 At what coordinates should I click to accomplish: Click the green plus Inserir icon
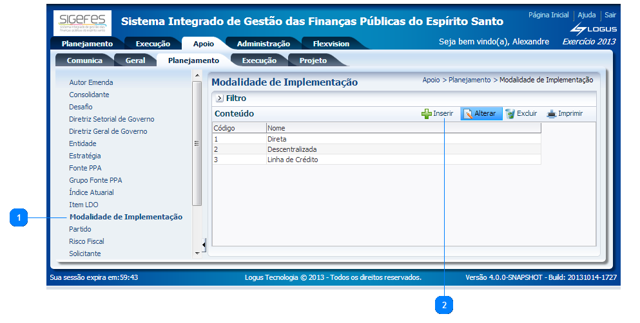click(426, 114)
